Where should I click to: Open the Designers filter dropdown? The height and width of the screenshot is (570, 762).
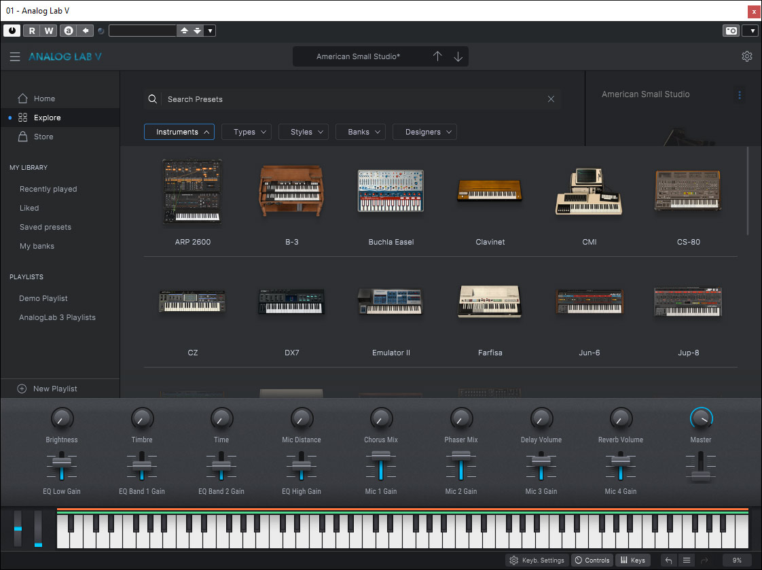coord(424,132)
